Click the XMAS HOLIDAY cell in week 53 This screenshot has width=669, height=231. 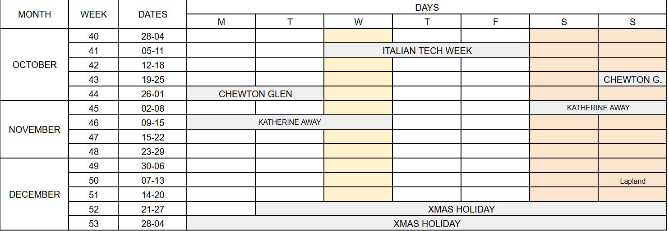(x=427, y=223)
